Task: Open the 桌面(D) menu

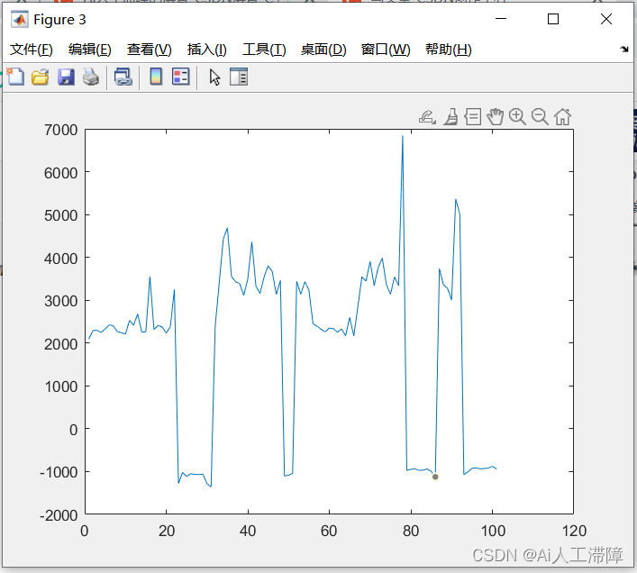Action: tap(323, 50)
